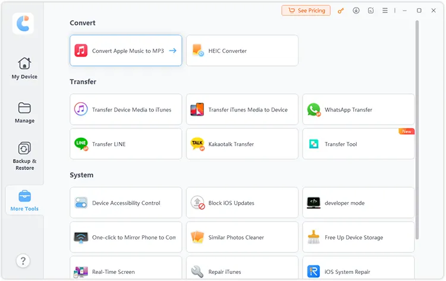
Task: Select the Convert Apple Music to MP3 label
Action: (x=128, y=51)
